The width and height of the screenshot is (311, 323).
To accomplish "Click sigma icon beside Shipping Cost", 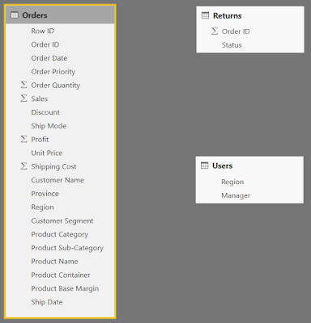I will click(x=23, y=166).
